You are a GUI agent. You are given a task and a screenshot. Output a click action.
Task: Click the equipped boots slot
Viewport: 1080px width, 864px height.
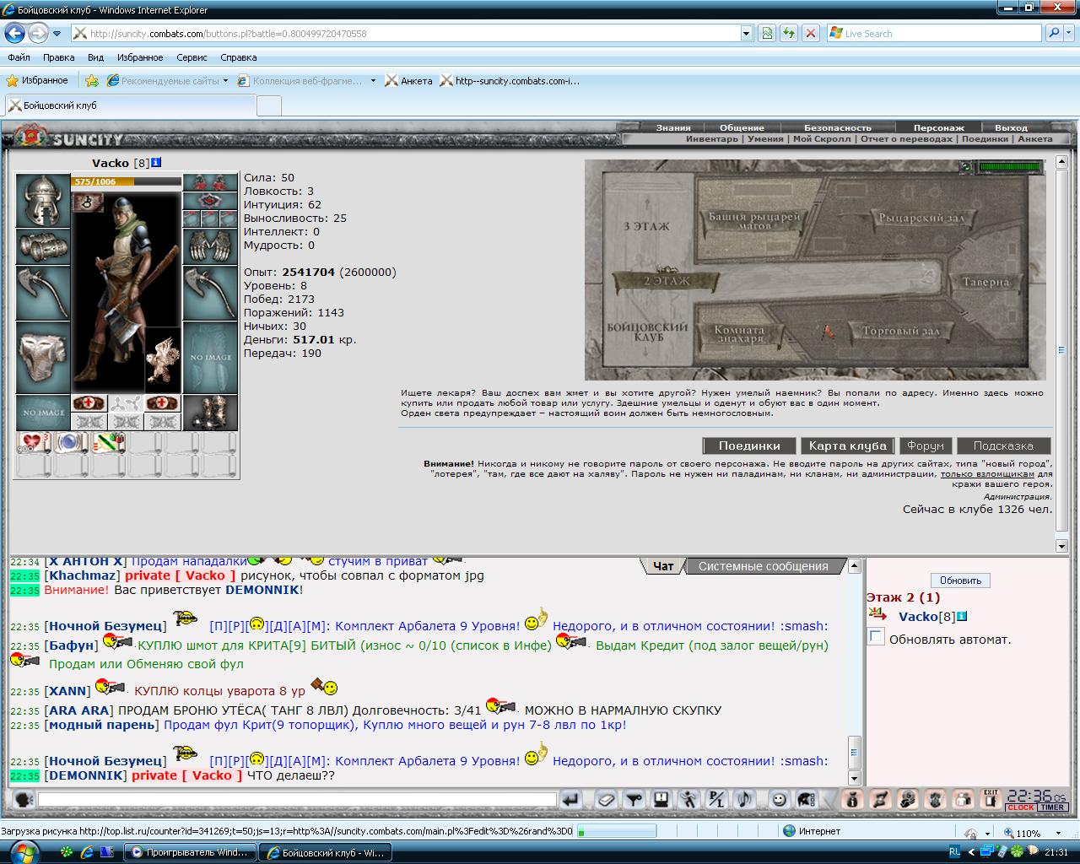211,413
